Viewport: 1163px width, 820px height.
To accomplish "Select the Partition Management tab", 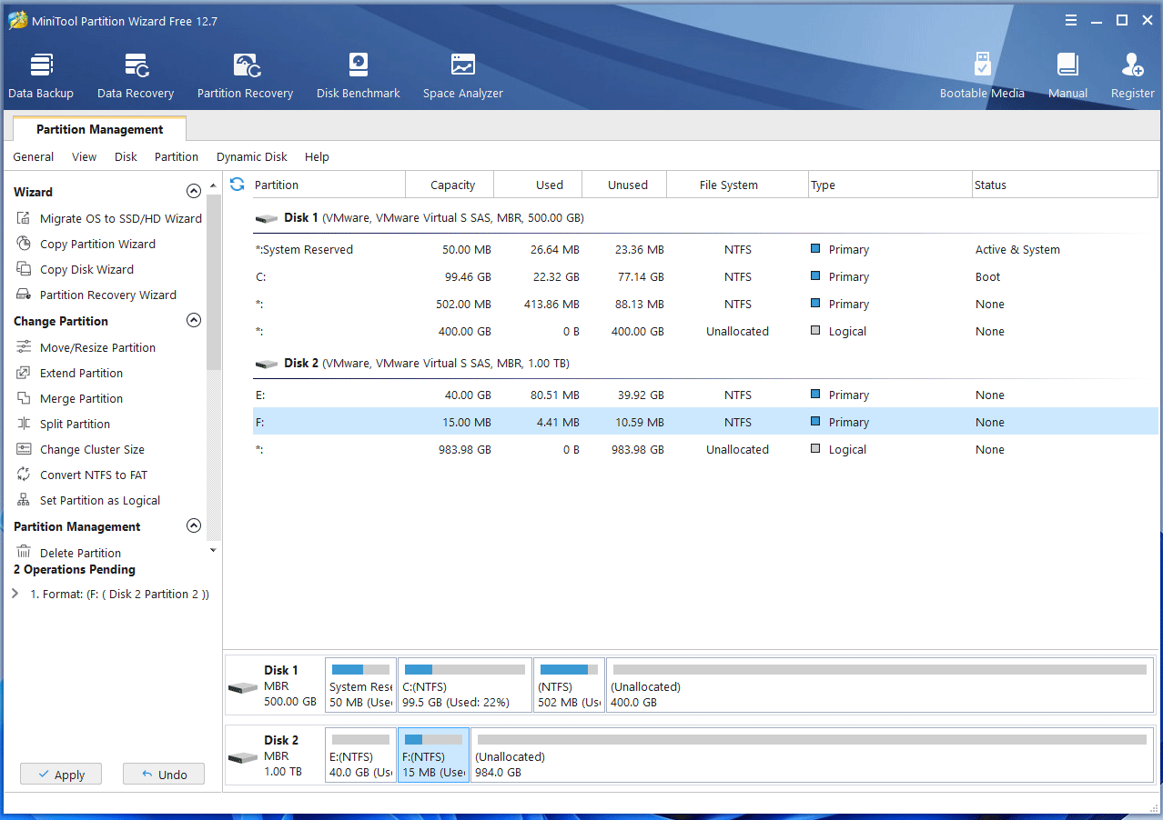I will pos(100,129).
